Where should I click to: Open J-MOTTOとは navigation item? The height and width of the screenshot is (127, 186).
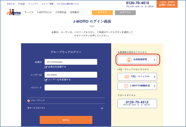(44, 12)
